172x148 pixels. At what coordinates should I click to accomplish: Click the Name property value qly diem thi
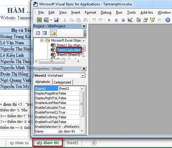click(x=69, y=132)
